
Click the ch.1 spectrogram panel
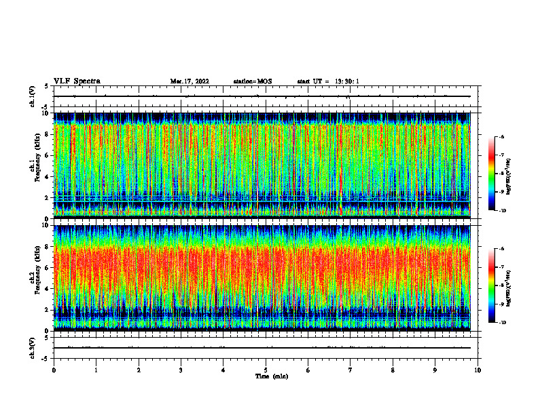coord(262,165)
